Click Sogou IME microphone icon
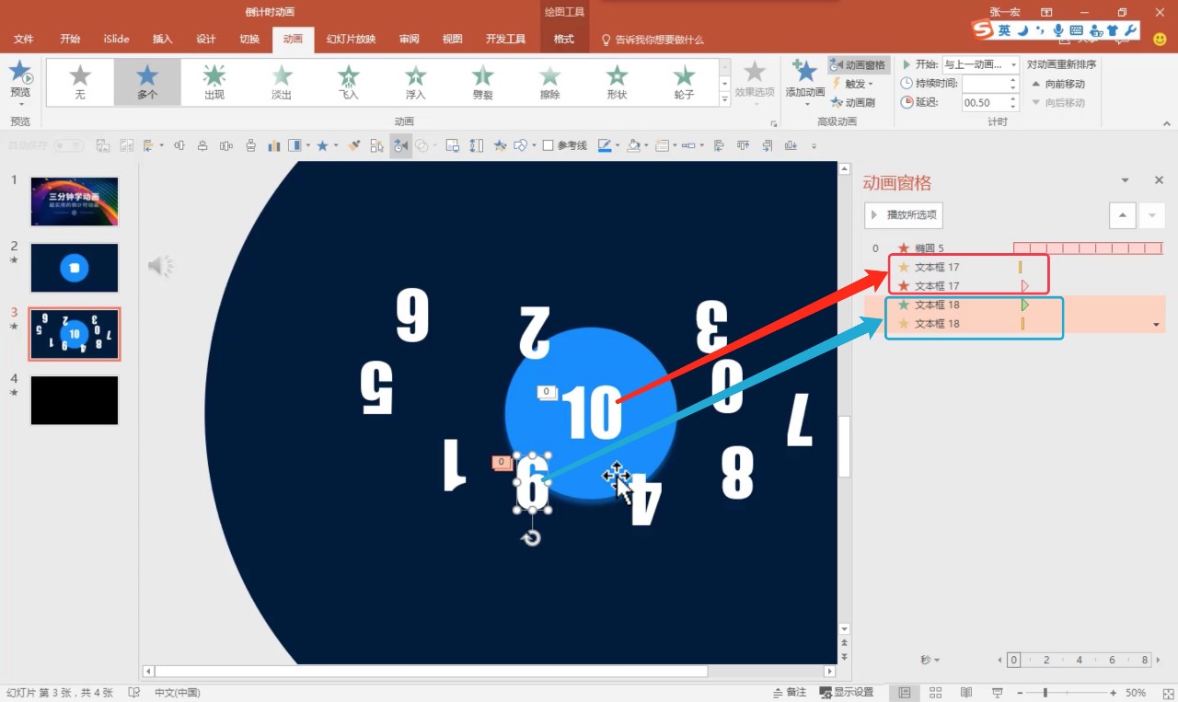The image size is (1178, 702). (1058, 30)
